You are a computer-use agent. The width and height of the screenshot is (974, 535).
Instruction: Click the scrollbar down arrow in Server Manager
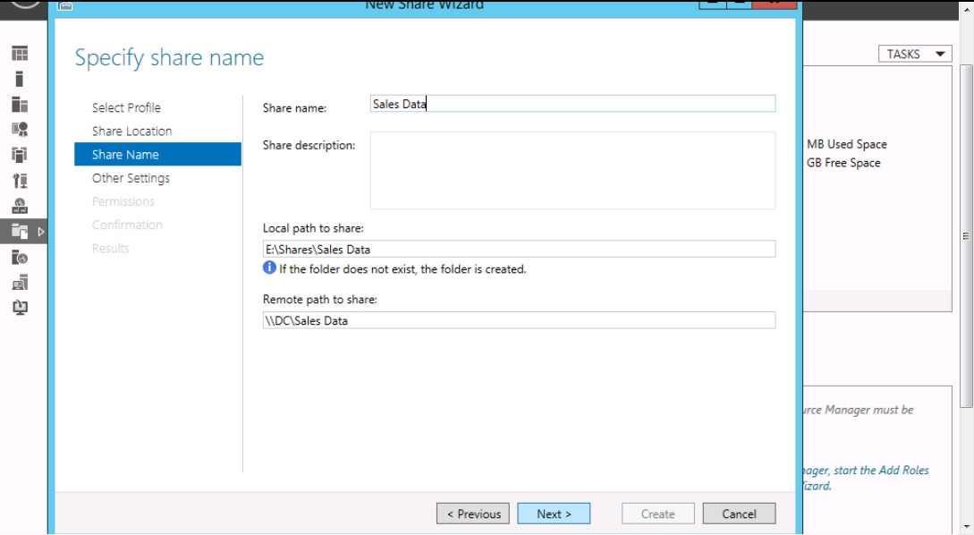click(x=966, y=527)
